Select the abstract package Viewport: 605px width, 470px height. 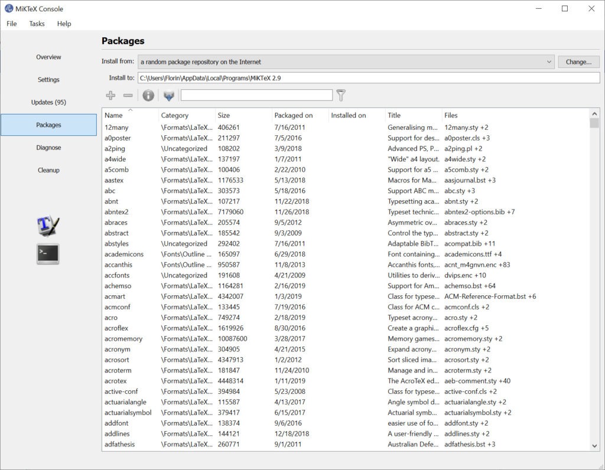pos(116,233)
